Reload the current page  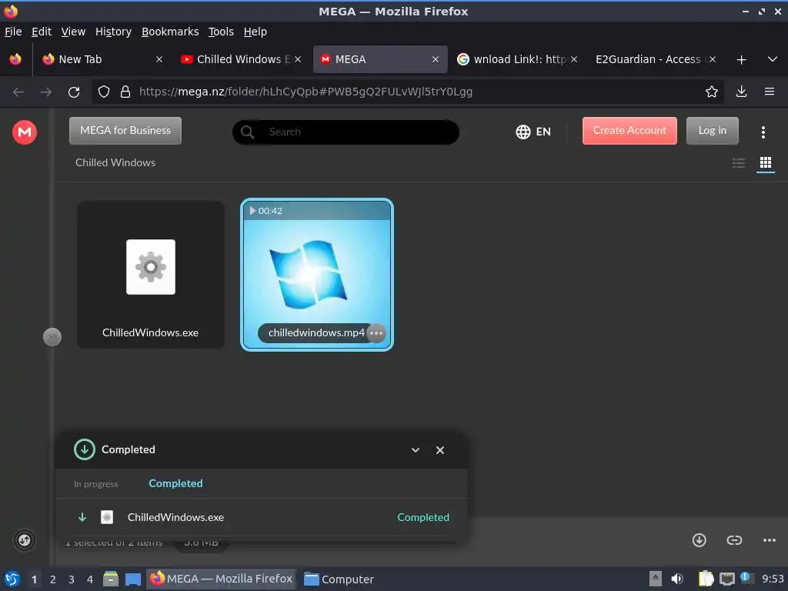(74, 92)
